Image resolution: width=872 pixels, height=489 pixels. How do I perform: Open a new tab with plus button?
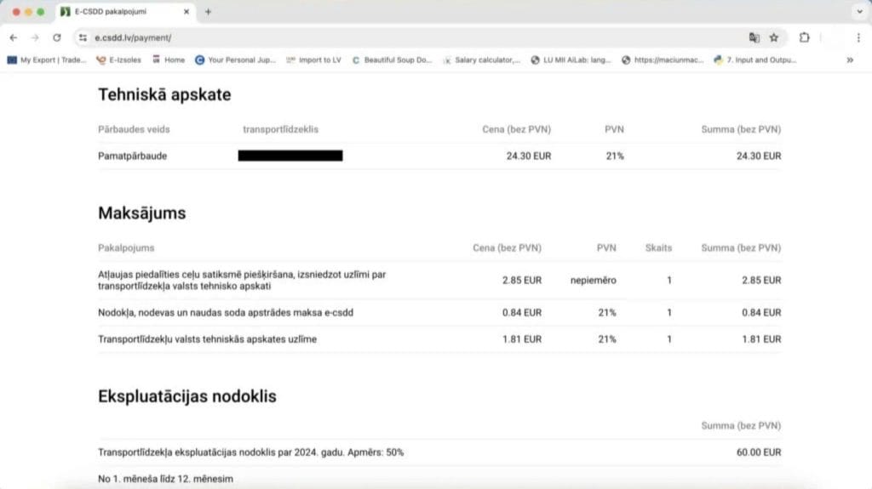pyautogui.click(x=208, y=12)
